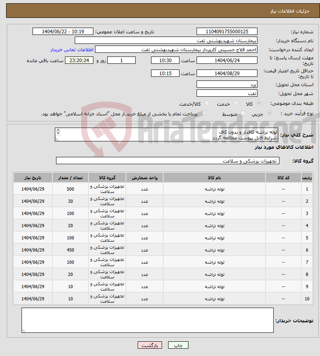Click the announcement date and time field

click(63, 31)
